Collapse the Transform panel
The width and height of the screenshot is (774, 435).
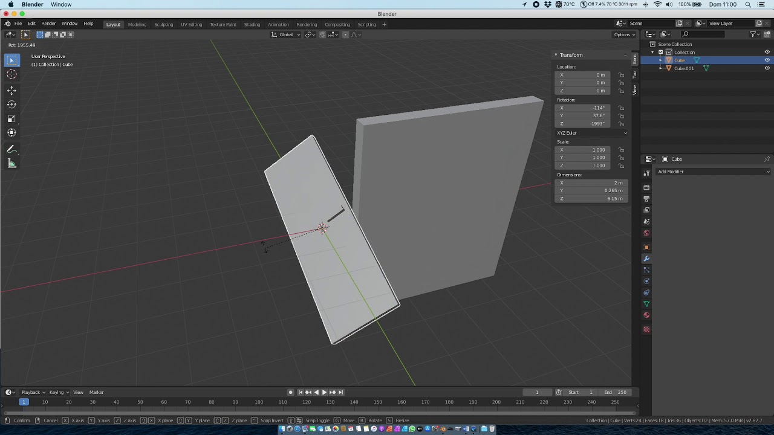(x=556, y=55)
